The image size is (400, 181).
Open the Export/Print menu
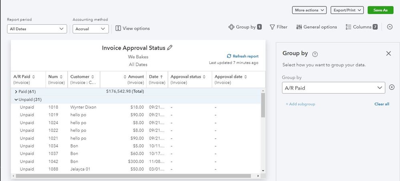click(x=347, y=10)
